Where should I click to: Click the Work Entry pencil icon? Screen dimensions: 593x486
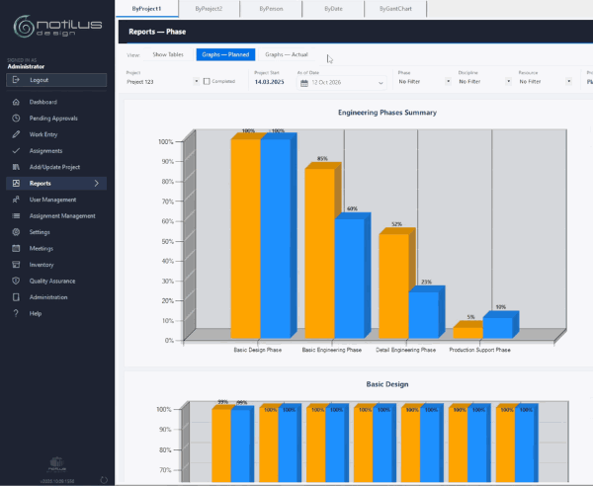pyautogui.click(x=16, y=134)
